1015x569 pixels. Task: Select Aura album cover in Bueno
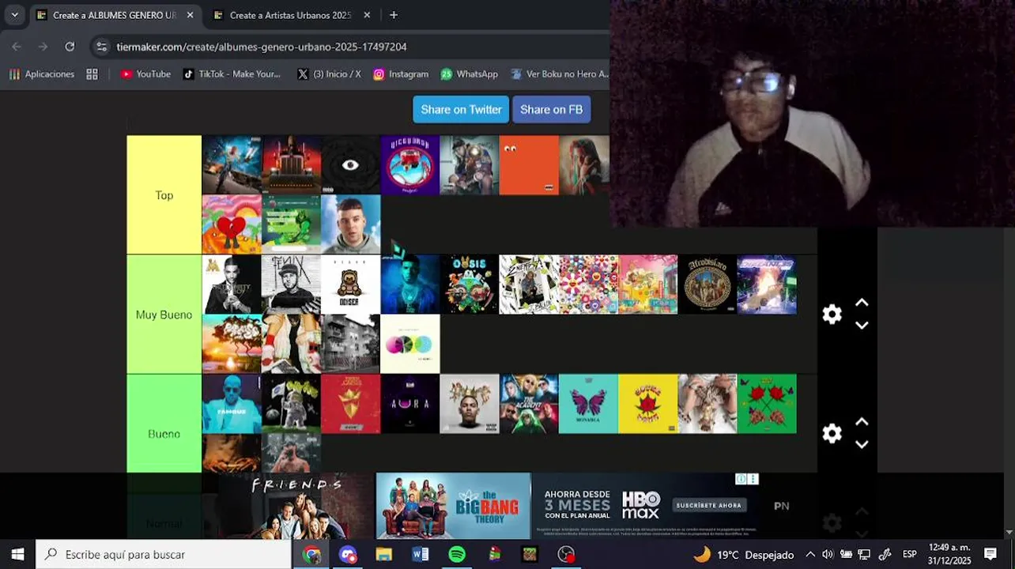pyautogui.click(x=409, y=404)
